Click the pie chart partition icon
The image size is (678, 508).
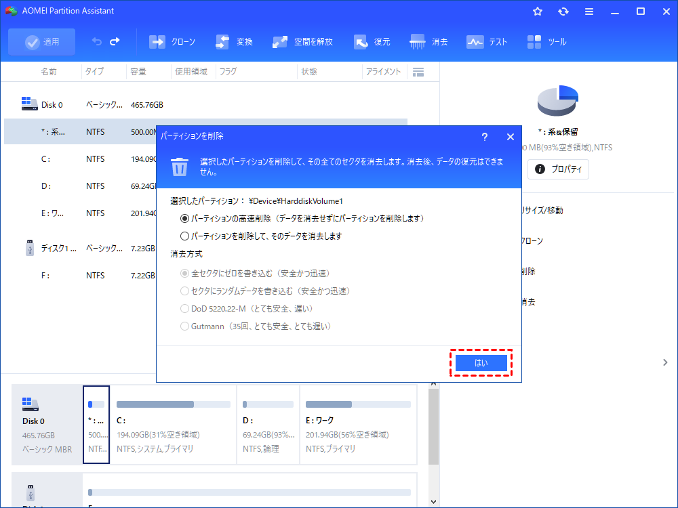558,100
